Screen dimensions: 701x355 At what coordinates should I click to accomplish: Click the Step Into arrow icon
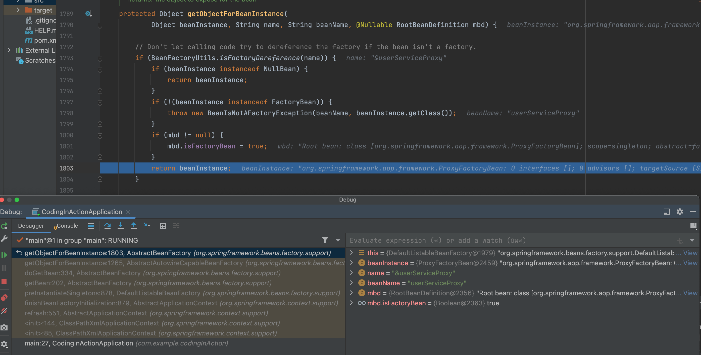(x=120, y=226)
